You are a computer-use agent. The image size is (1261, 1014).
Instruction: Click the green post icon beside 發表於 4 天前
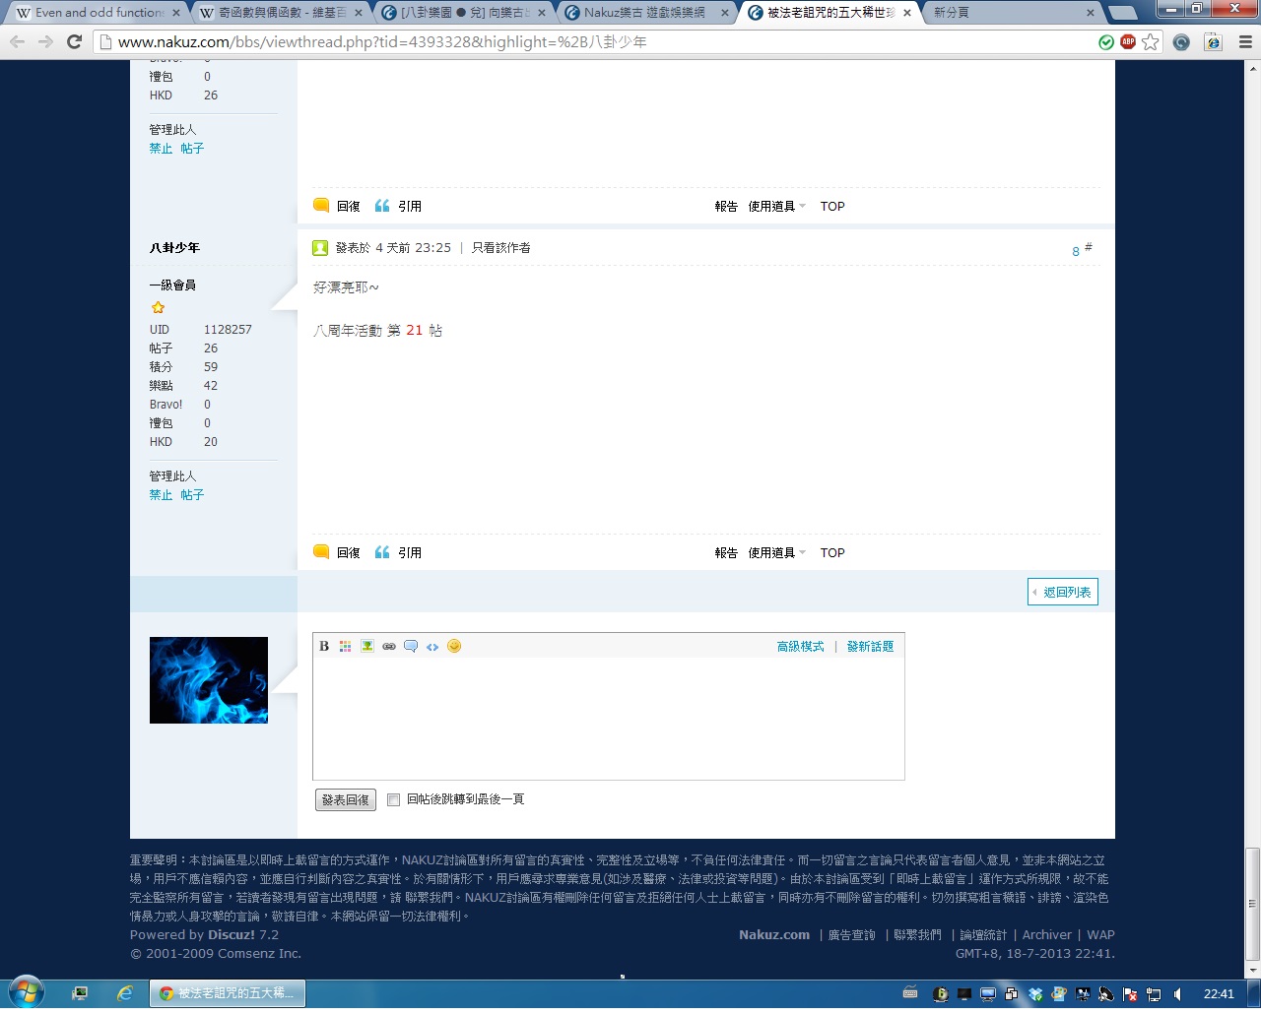320,248
